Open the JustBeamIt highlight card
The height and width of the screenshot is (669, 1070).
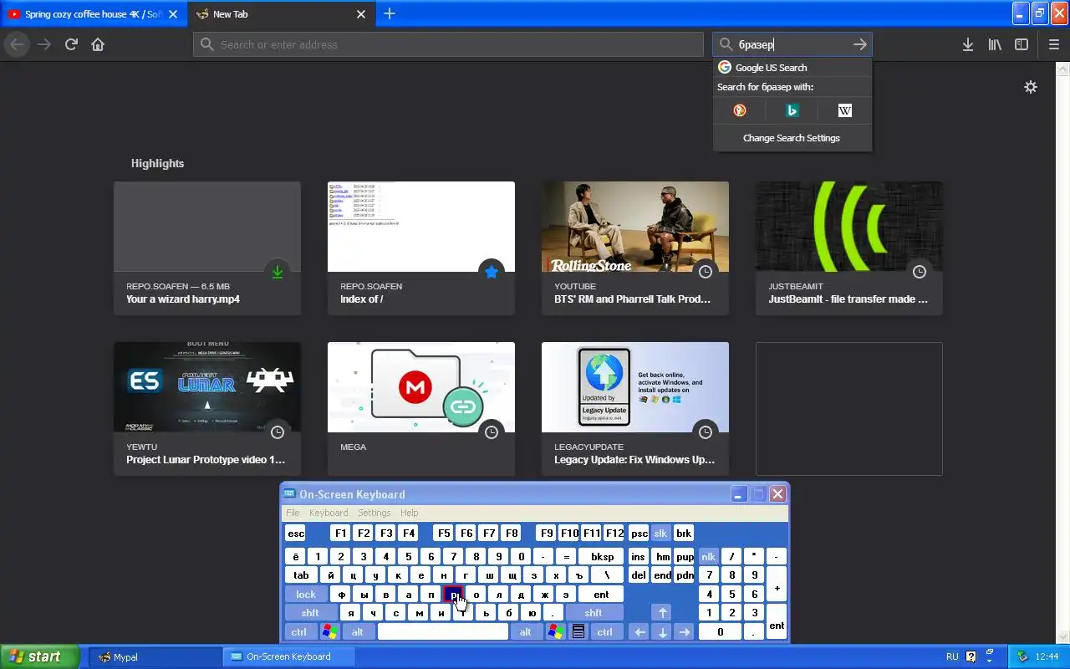849,248
